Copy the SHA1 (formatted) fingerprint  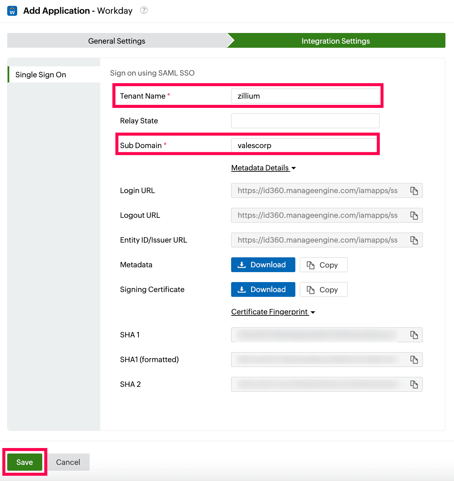pyautogui.click(x=414, y=359)
